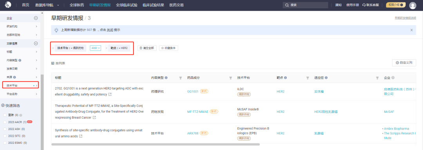Open external link icon for MF-TTZ-MMAE article
Viewport: 423px width, 150px height.
tap(94, 117)
